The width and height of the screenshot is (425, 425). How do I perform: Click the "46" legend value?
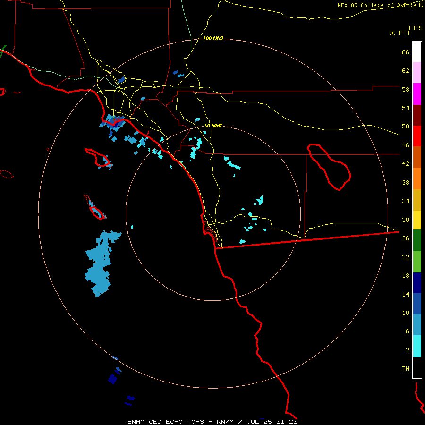click(x=406, y=145)
